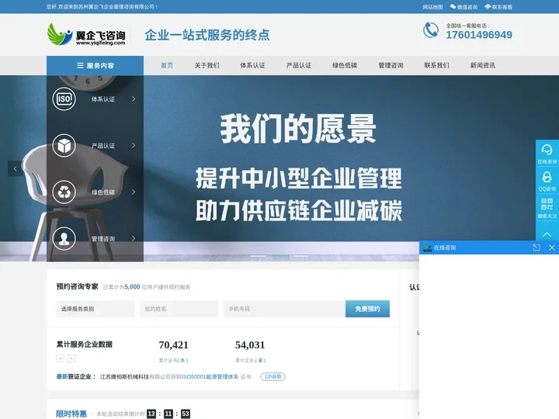Click the 微信咨询 link with WeChat icon
This screenshot has width=559, height=419.
pyautogui.click(x=464, y=7)
